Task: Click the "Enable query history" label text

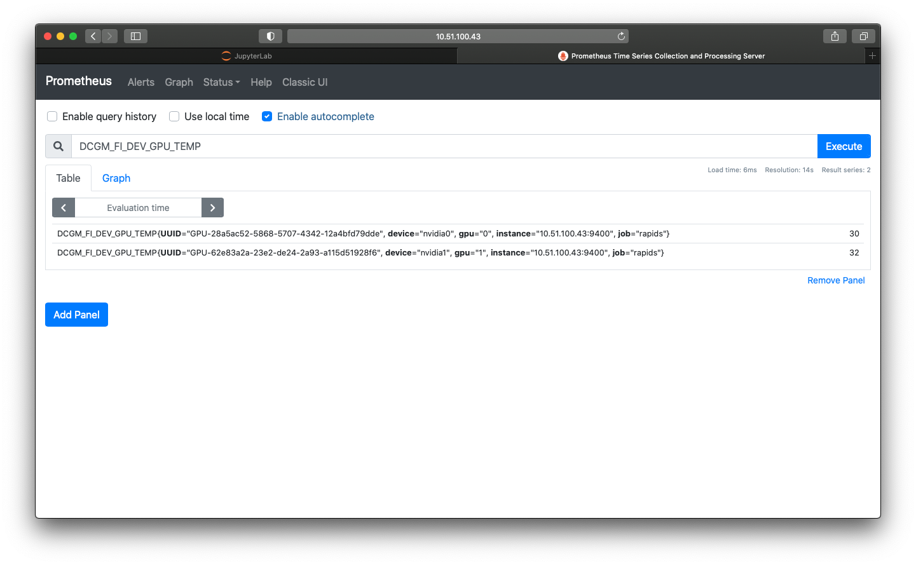Action: (x=109, y=116)
